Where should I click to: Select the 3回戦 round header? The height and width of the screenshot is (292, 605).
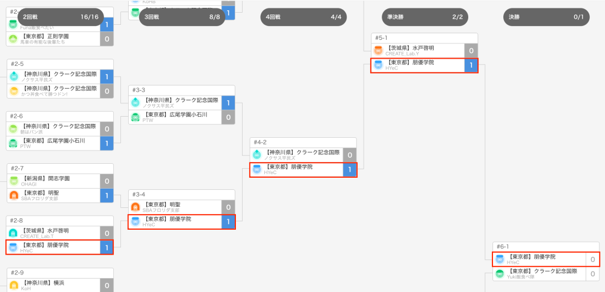(x=181, y=17)
